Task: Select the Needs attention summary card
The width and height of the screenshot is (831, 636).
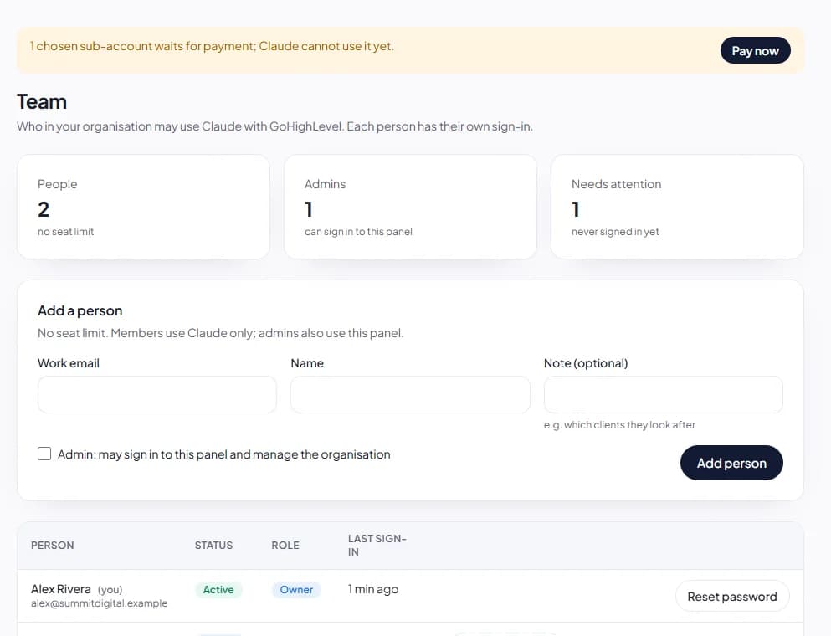Action: pyautogui.click(x=677, y=207)
